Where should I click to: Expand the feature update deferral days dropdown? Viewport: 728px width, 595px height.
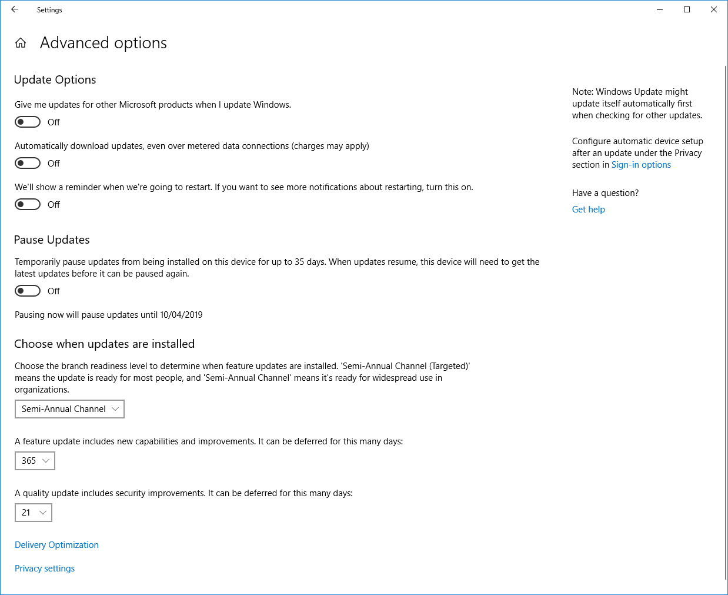click(x=35, y=461)
